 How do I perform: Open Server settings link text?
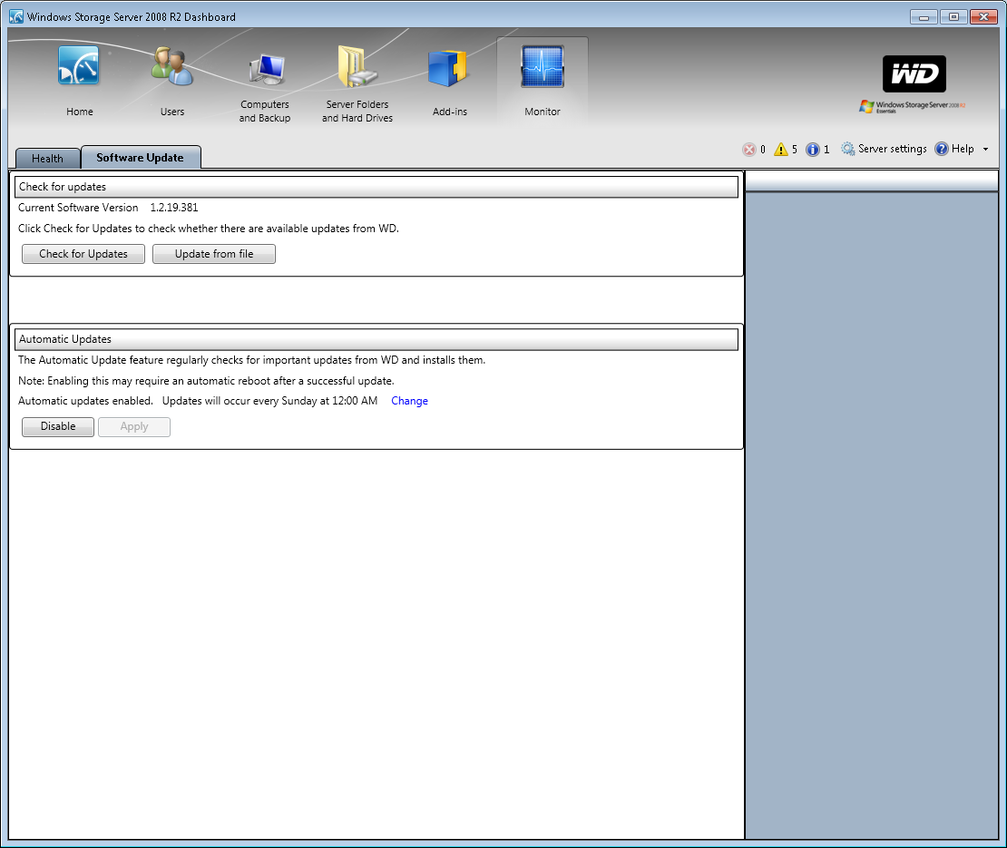tap(892, 149)
